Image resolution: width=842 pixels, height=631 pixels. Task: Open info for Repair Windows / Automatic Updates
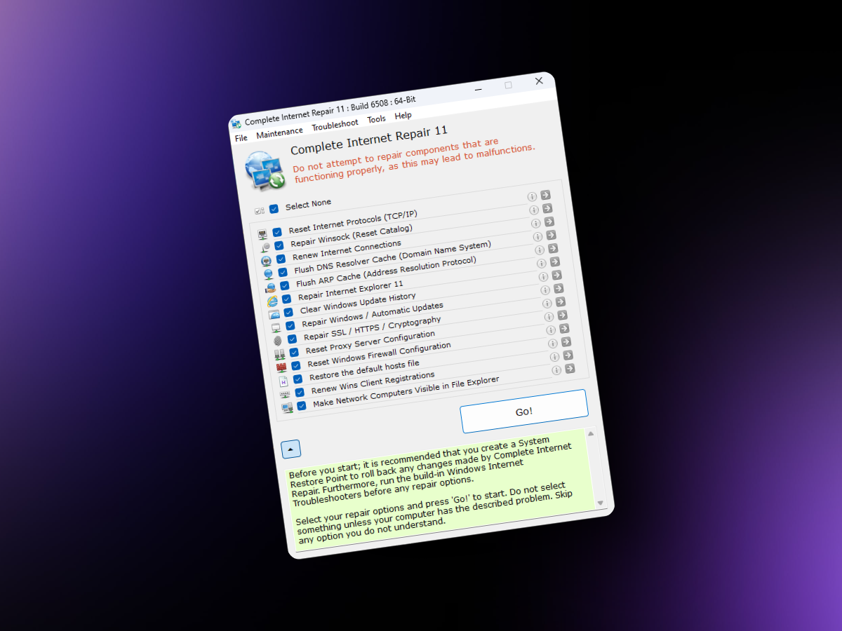[x=546, y=290]
